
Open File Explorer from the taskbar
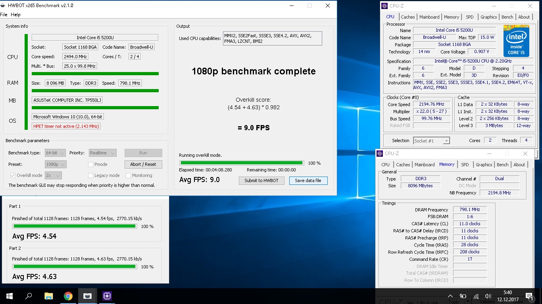coord(48,296)
